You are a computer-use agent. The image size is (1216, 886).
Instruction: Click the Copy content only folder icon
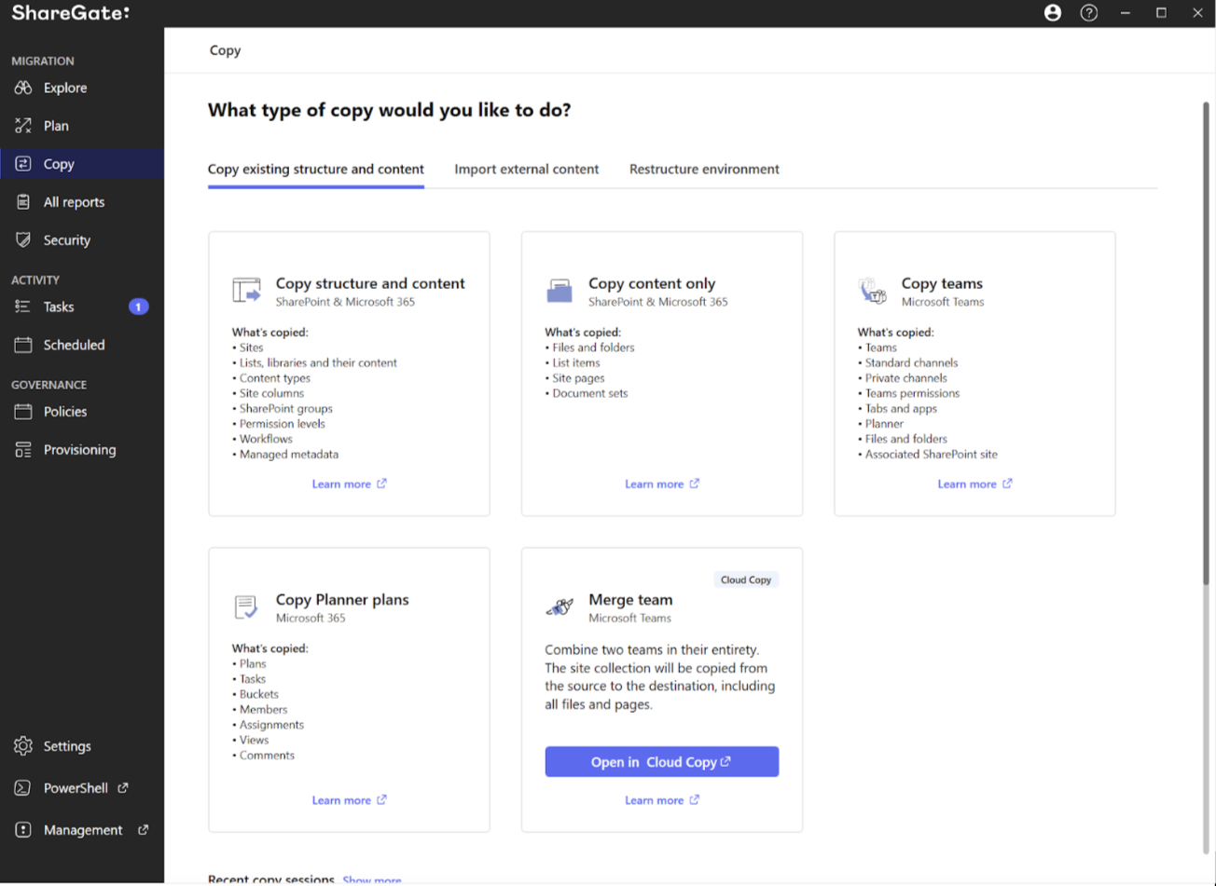click(x=559, y=291)
